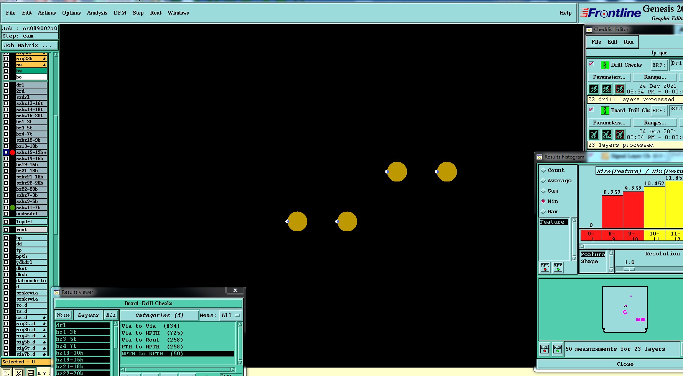Open Job Matrix button

click(30, 46)
